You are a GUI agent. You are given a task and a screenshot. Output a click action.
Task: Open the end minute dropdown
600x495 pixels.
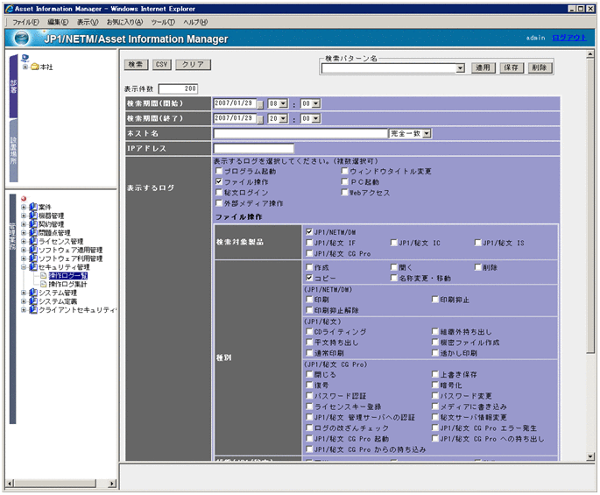[315, 118]
